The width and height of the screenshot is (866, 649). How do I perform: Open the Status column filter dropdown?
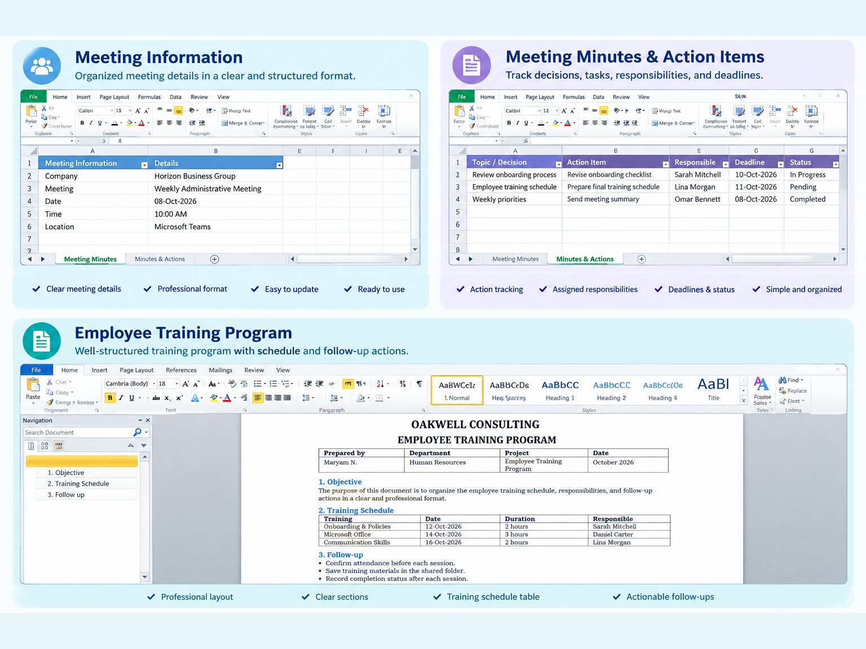[x=836, y=164]
